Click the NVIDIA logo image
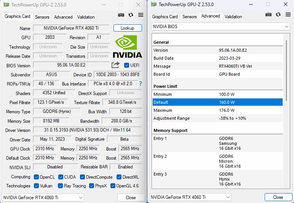 coord(128,47)
